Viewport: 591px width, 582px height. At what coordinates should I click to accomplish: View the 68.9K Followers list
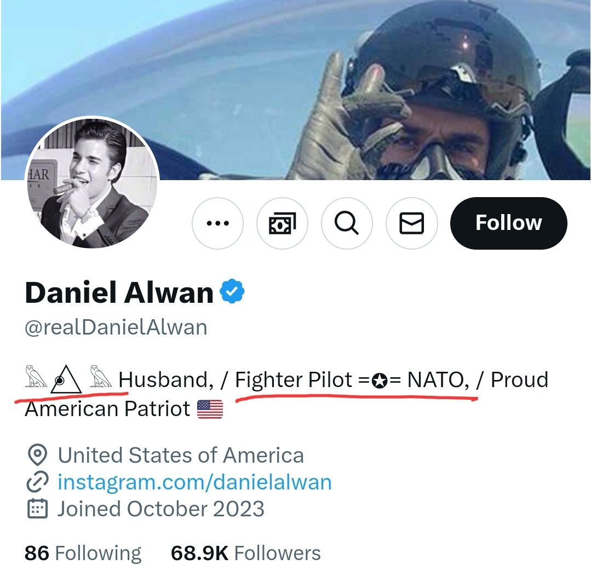coord(245,553)
